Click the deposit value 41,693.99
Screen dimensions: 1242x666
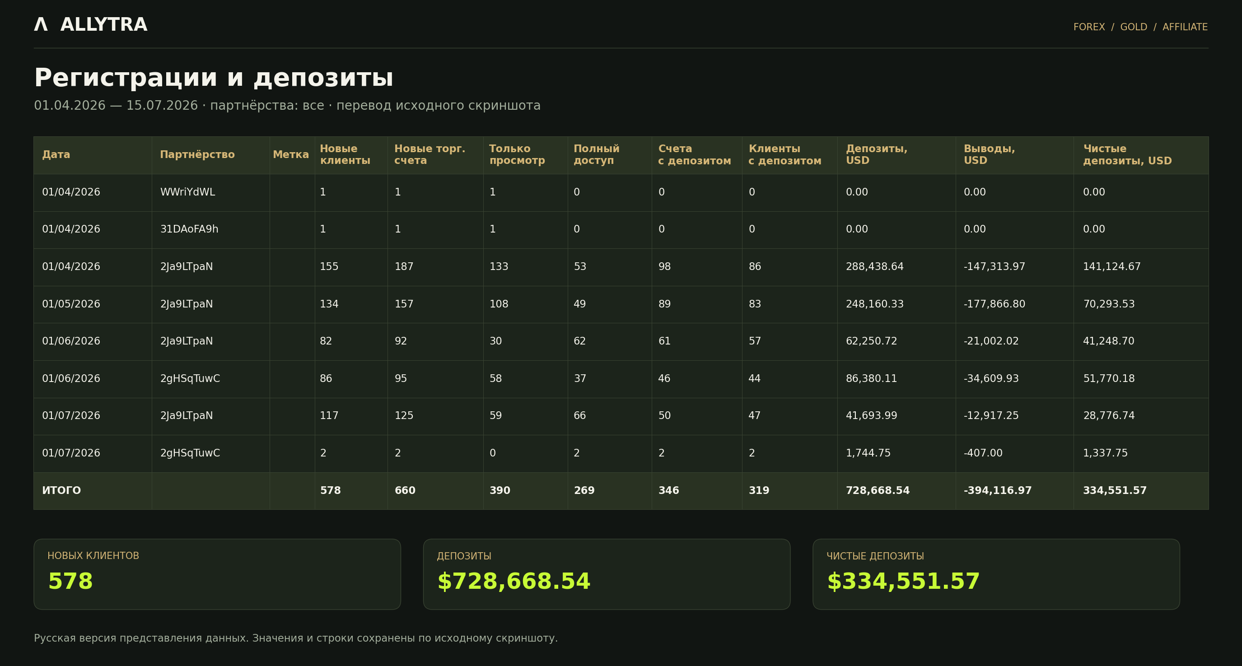click(871, 416)
